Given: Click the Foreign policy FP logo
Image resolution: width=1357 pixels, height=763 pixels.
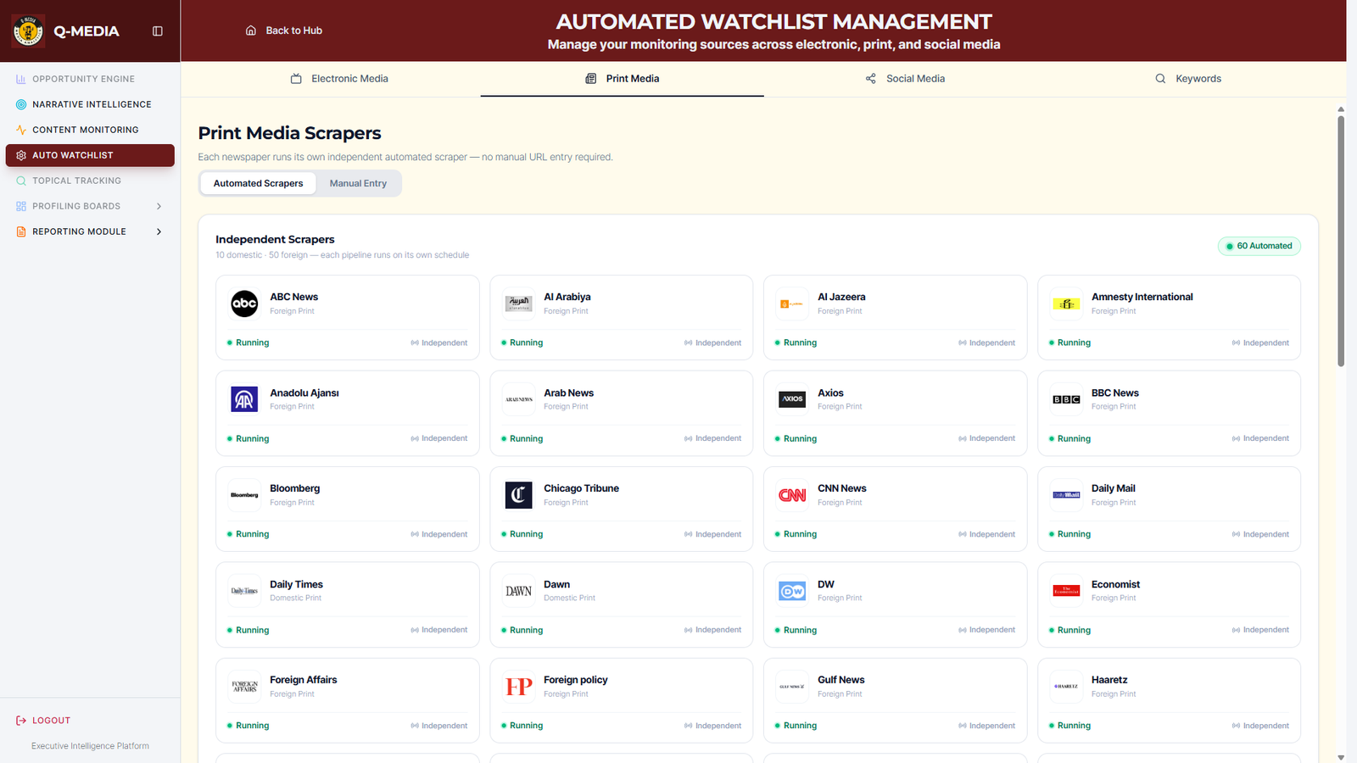Looking at the screenshot, I should [x=518, y=687].
